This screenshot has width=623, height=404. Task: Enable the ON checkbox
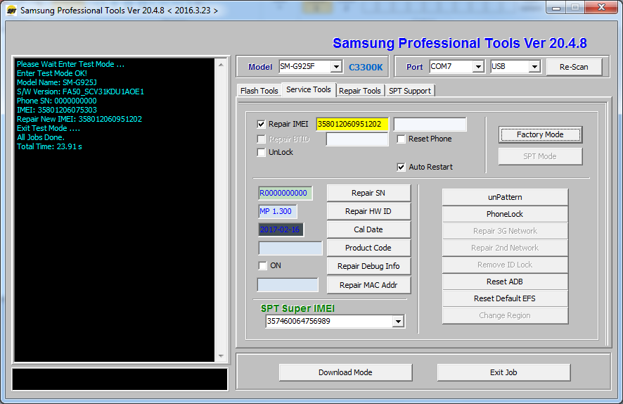262,265
